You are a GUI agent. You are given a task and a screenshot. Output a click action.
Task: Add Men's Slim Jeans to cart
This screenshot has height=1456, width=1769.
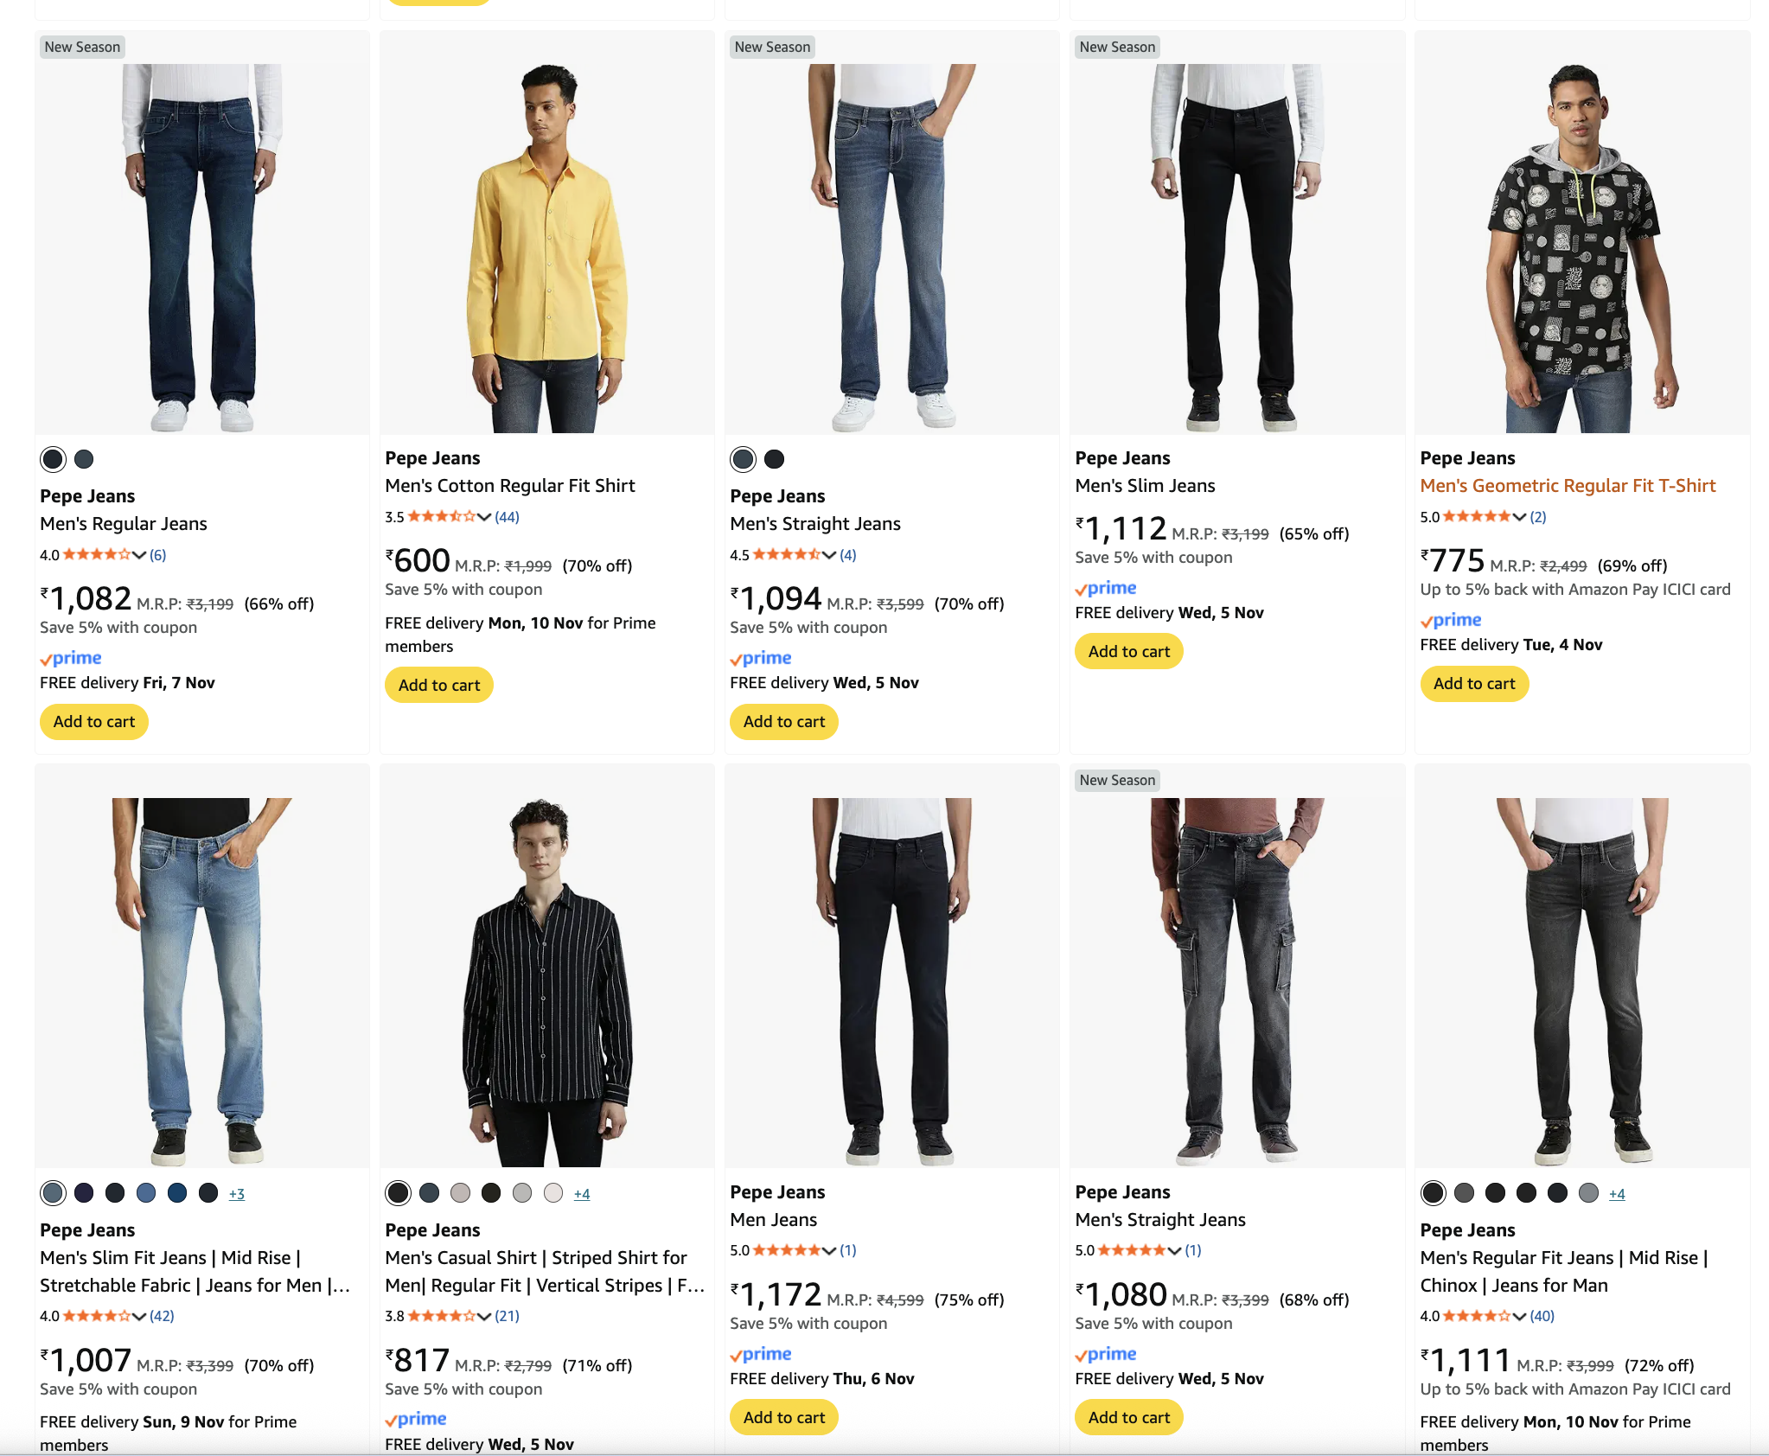tap(1128, 652)
